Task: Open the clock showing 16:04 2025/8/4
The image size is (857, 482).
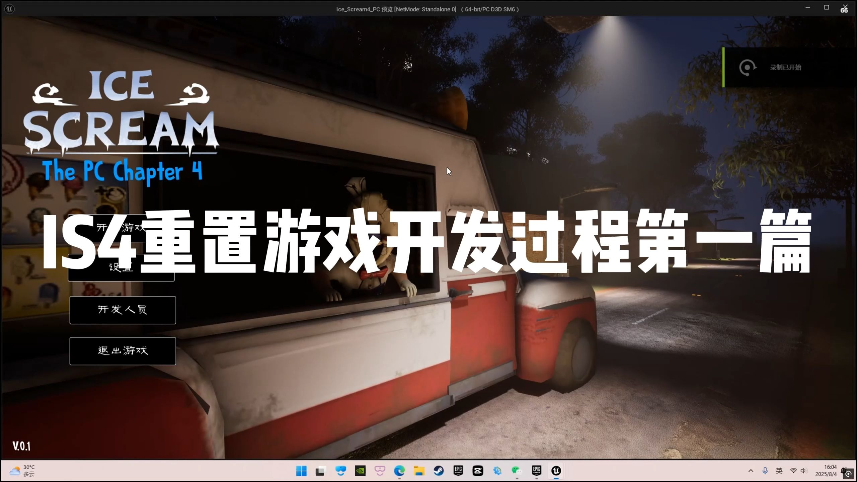Action: [826, 471]
